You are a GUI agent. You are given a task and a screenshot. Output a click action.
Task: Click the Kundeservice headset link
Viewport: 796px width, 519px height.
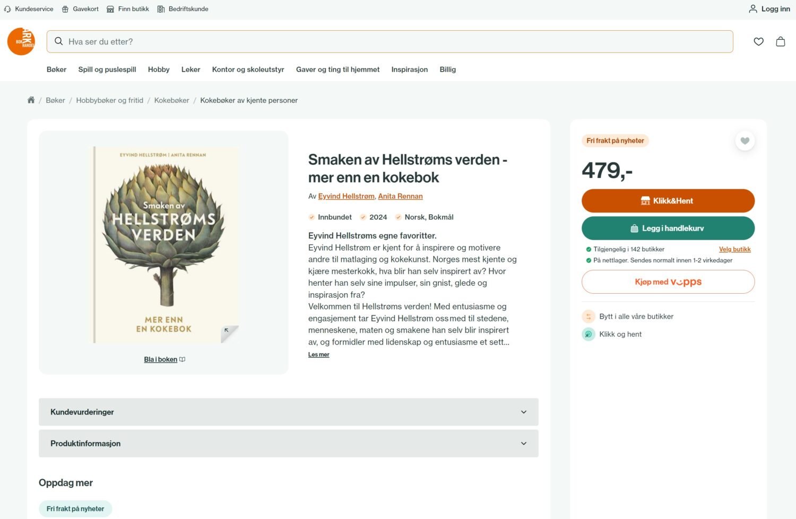pos(29,9)
